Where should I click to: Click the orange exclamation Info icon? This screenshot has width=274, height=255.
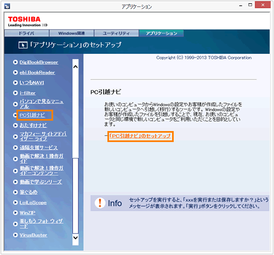pos(100,203)
